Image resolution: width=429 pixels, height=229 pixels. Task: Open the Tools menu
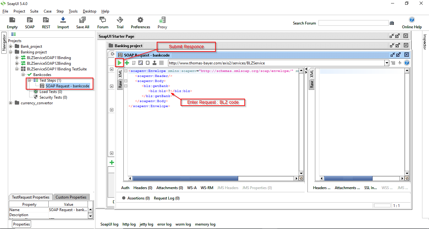click(x=73, y=11)
